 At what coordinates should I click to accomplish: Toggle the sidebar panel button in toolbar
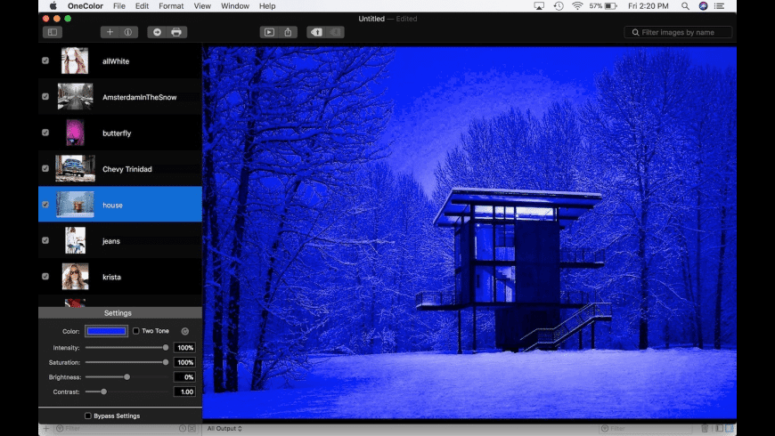[53, 32]
